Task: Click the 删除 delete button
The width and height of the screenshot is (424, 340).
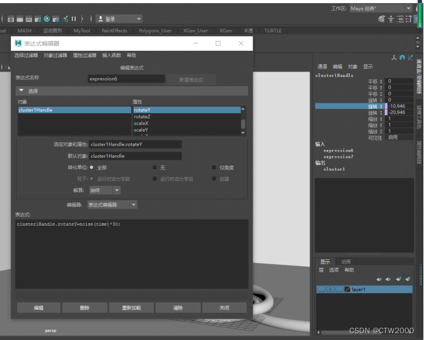Action: tap(84, 308)
